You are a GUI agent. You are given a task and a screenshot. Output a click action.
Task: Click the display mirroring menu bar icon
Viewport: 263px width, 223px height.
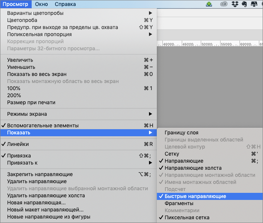pyautogui.click(x=254, y=4)
